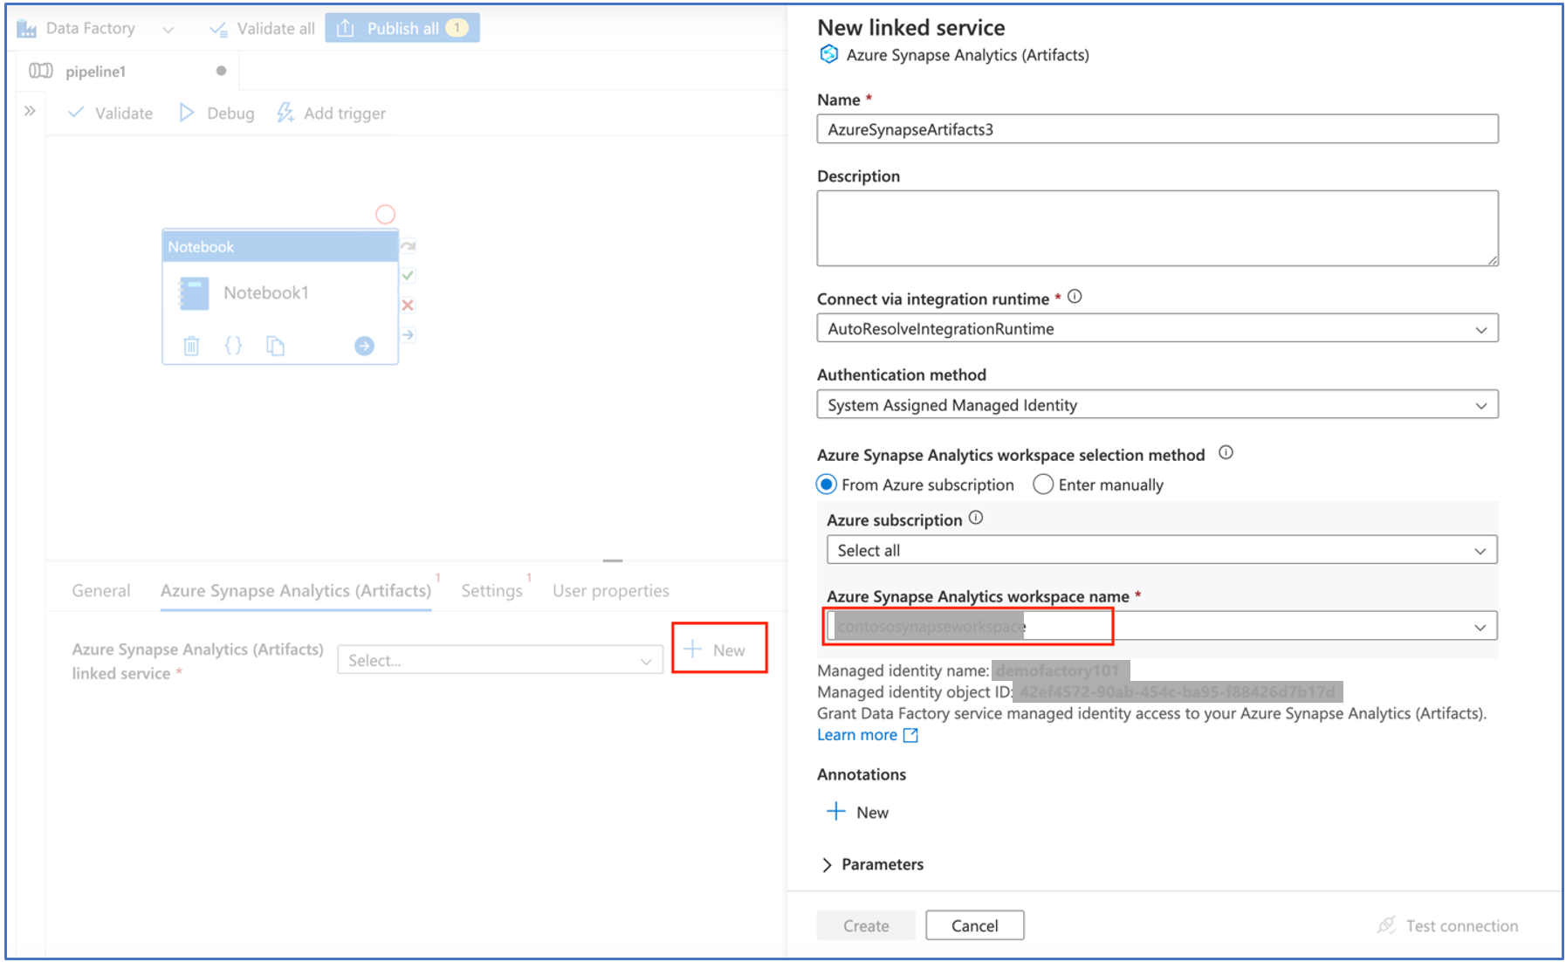The image size is (1566, 962).
Task: Click New to create linked service
Action: tap(716, 650)
